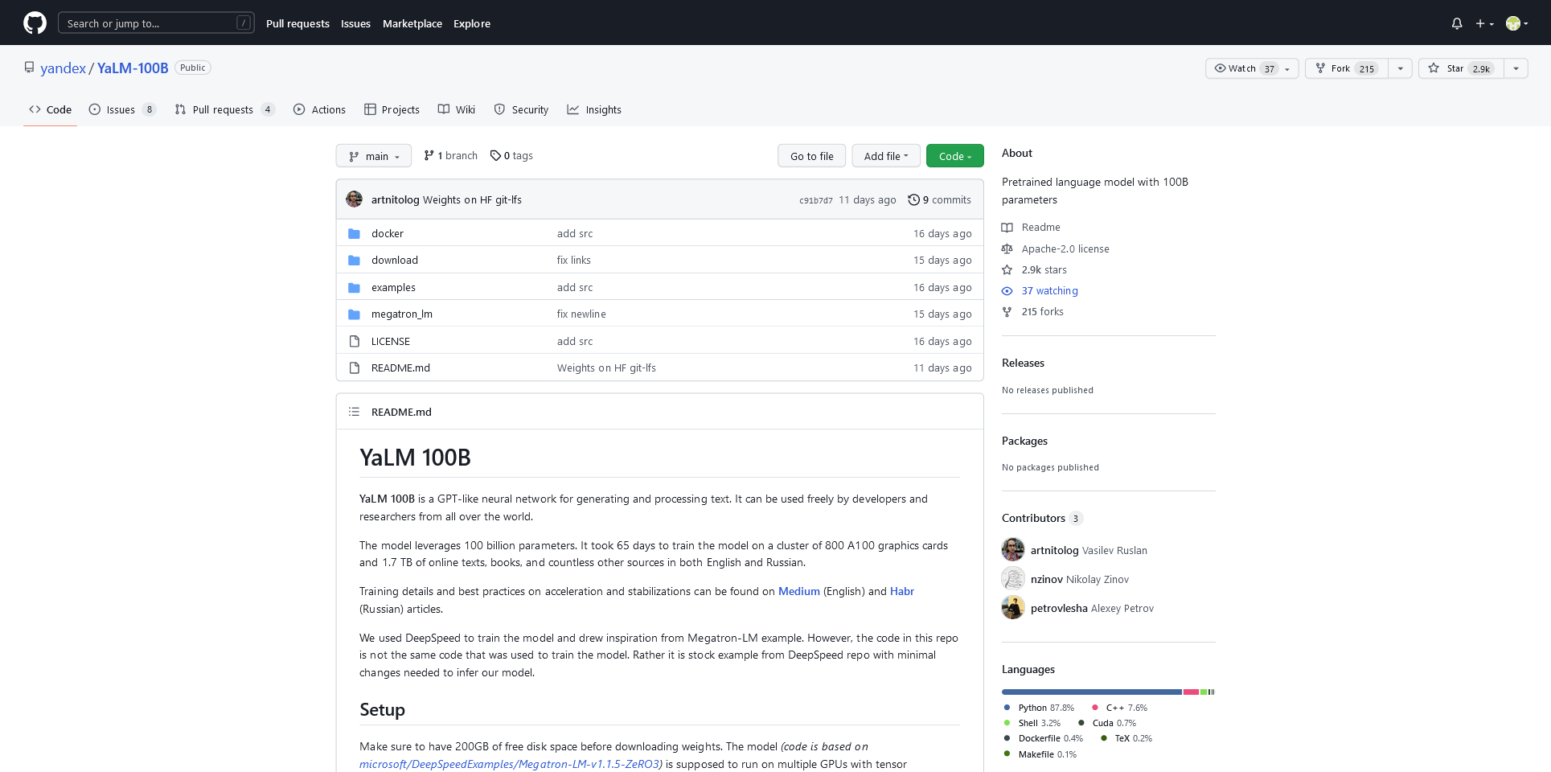Click the fork icon beside 215 forks
This screenshot has height=772, width=1551.
(x=1007, y=311)
